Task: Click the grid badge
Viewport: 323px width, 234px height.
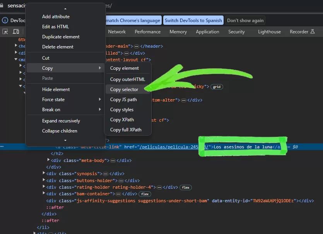Action: pyautogui.click(x=217, y=87)
